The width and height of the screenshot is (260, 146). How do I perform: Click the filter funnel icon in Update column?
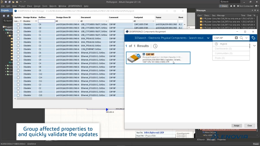coord(21,21)
